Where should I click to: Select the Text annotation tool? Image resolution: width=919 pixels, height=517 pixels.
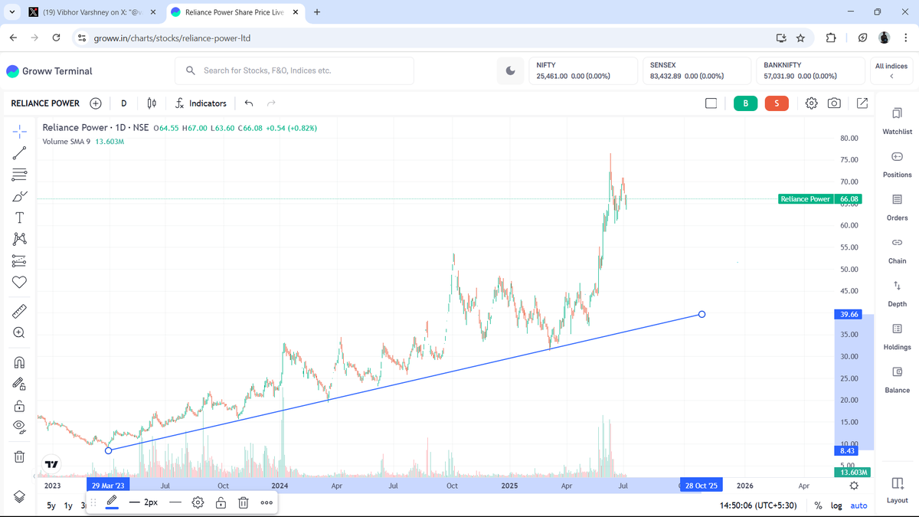(20, 218)
